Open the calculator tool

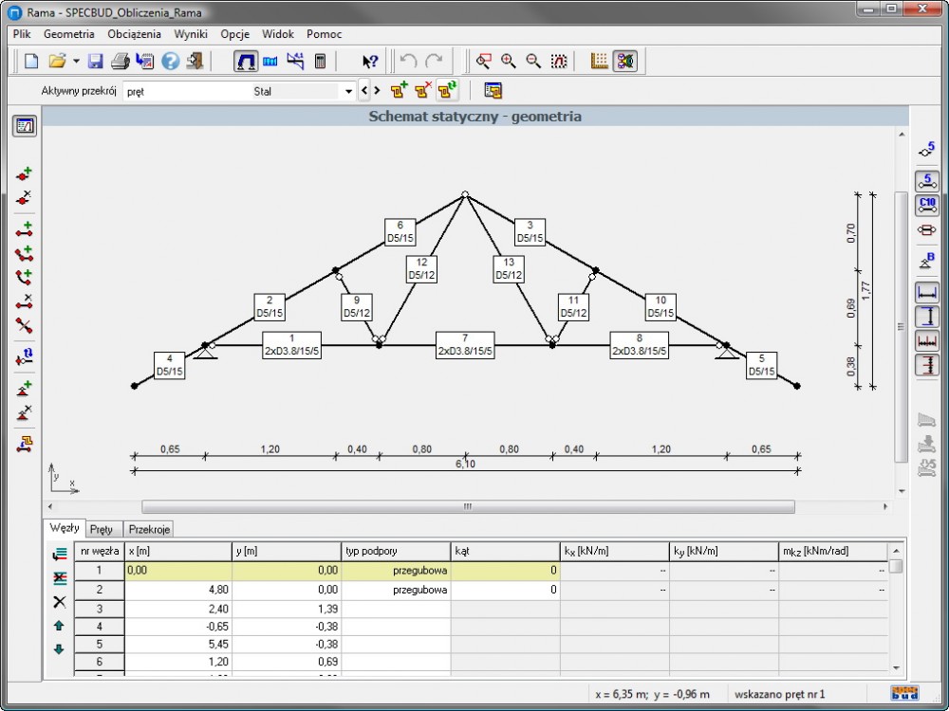(321, 62)
